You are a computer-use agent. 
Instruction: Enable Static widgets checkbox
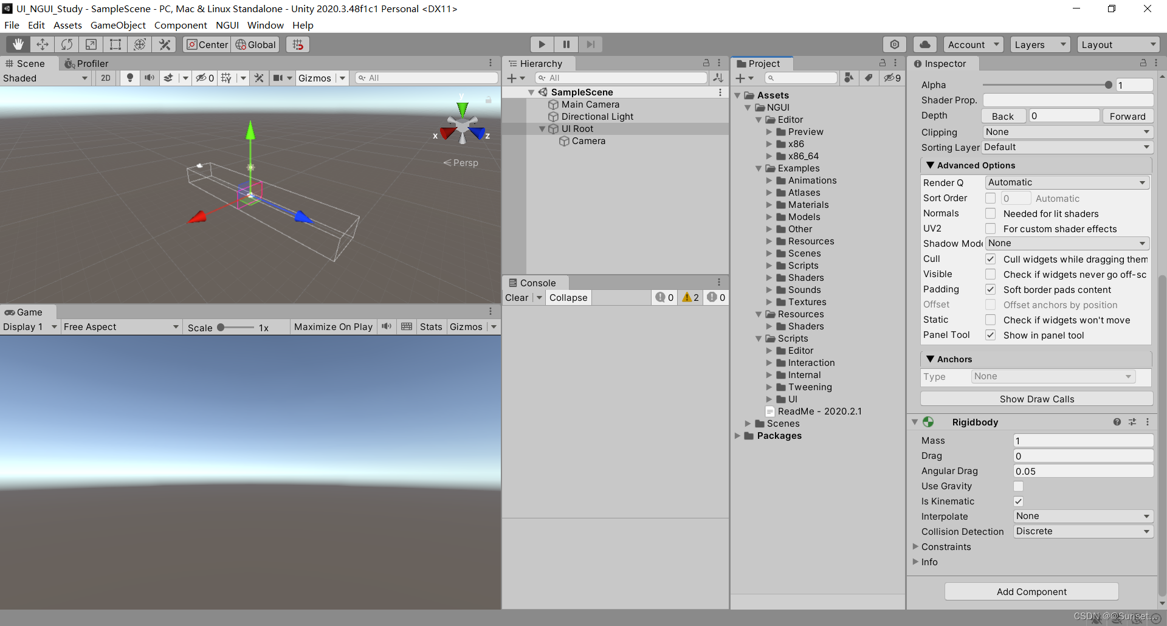coord(991,320)
